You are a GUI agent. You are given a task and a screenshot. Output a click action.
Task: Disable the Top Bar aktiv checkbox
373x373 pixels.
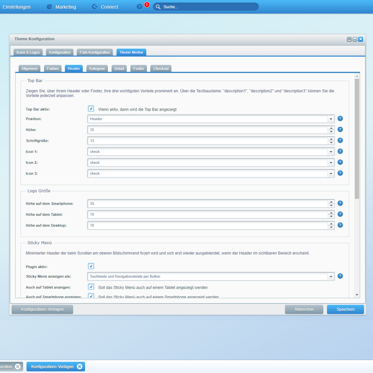coord(91,109)
